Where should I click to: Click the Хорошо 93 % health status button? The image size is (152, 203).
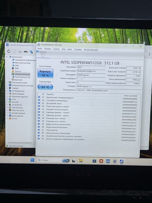[x=45, y=73]
